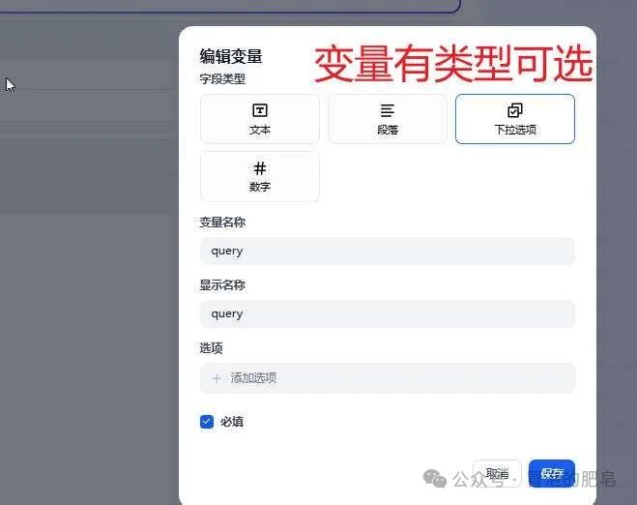Click the 文本 field type label
The image size is (637, 505).
pyautogui.click(x=259, y=130)
